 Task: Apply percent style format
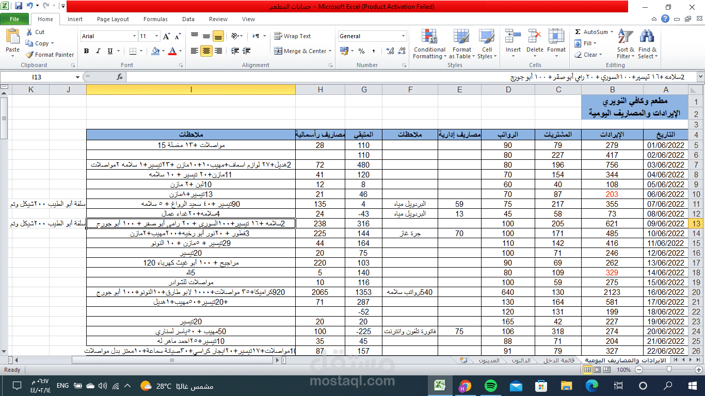pyautogui.click(x=361, y=51)
